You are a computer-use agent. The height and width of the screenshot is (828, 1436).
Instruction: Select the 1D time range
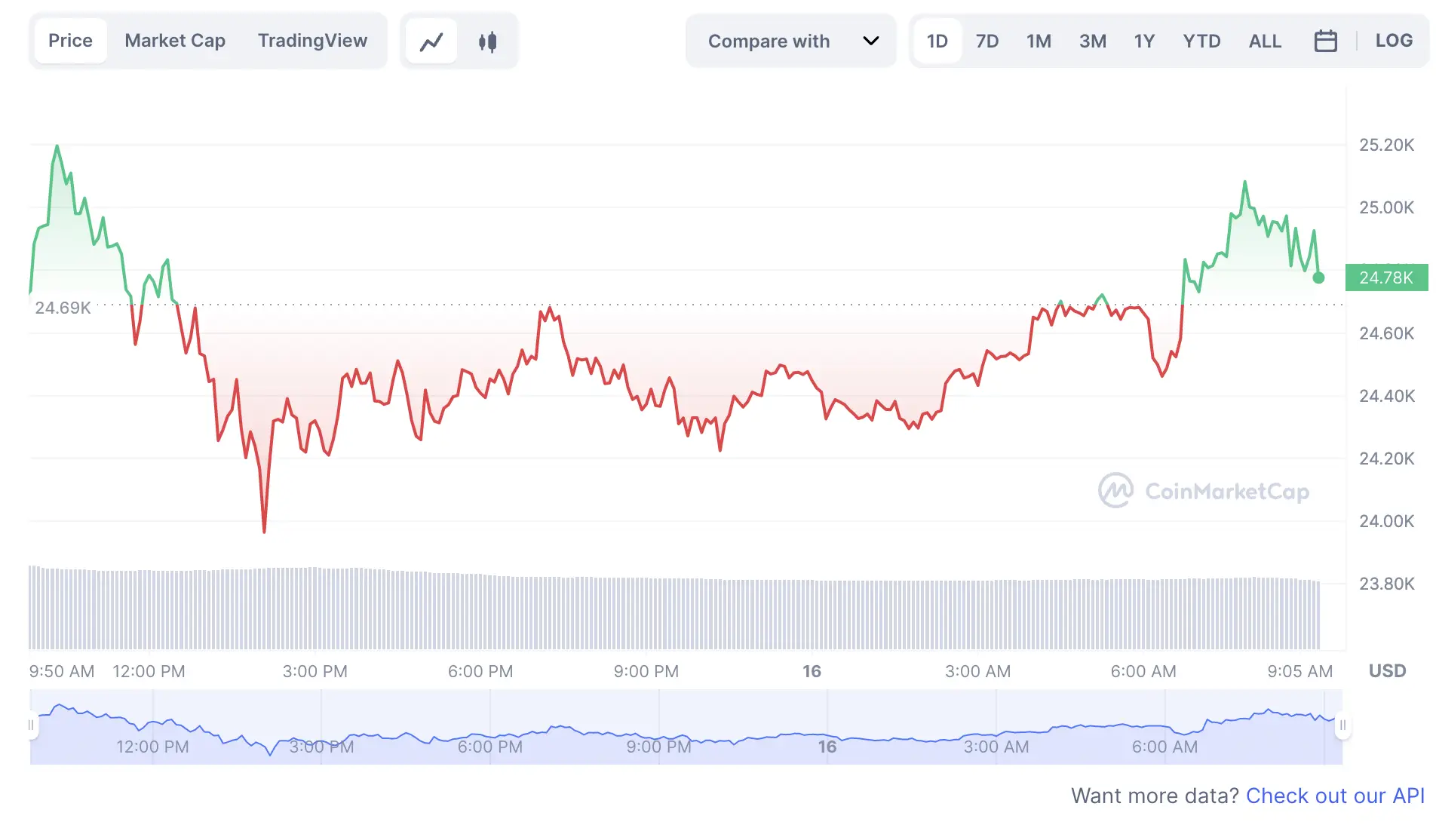point(937,41)
